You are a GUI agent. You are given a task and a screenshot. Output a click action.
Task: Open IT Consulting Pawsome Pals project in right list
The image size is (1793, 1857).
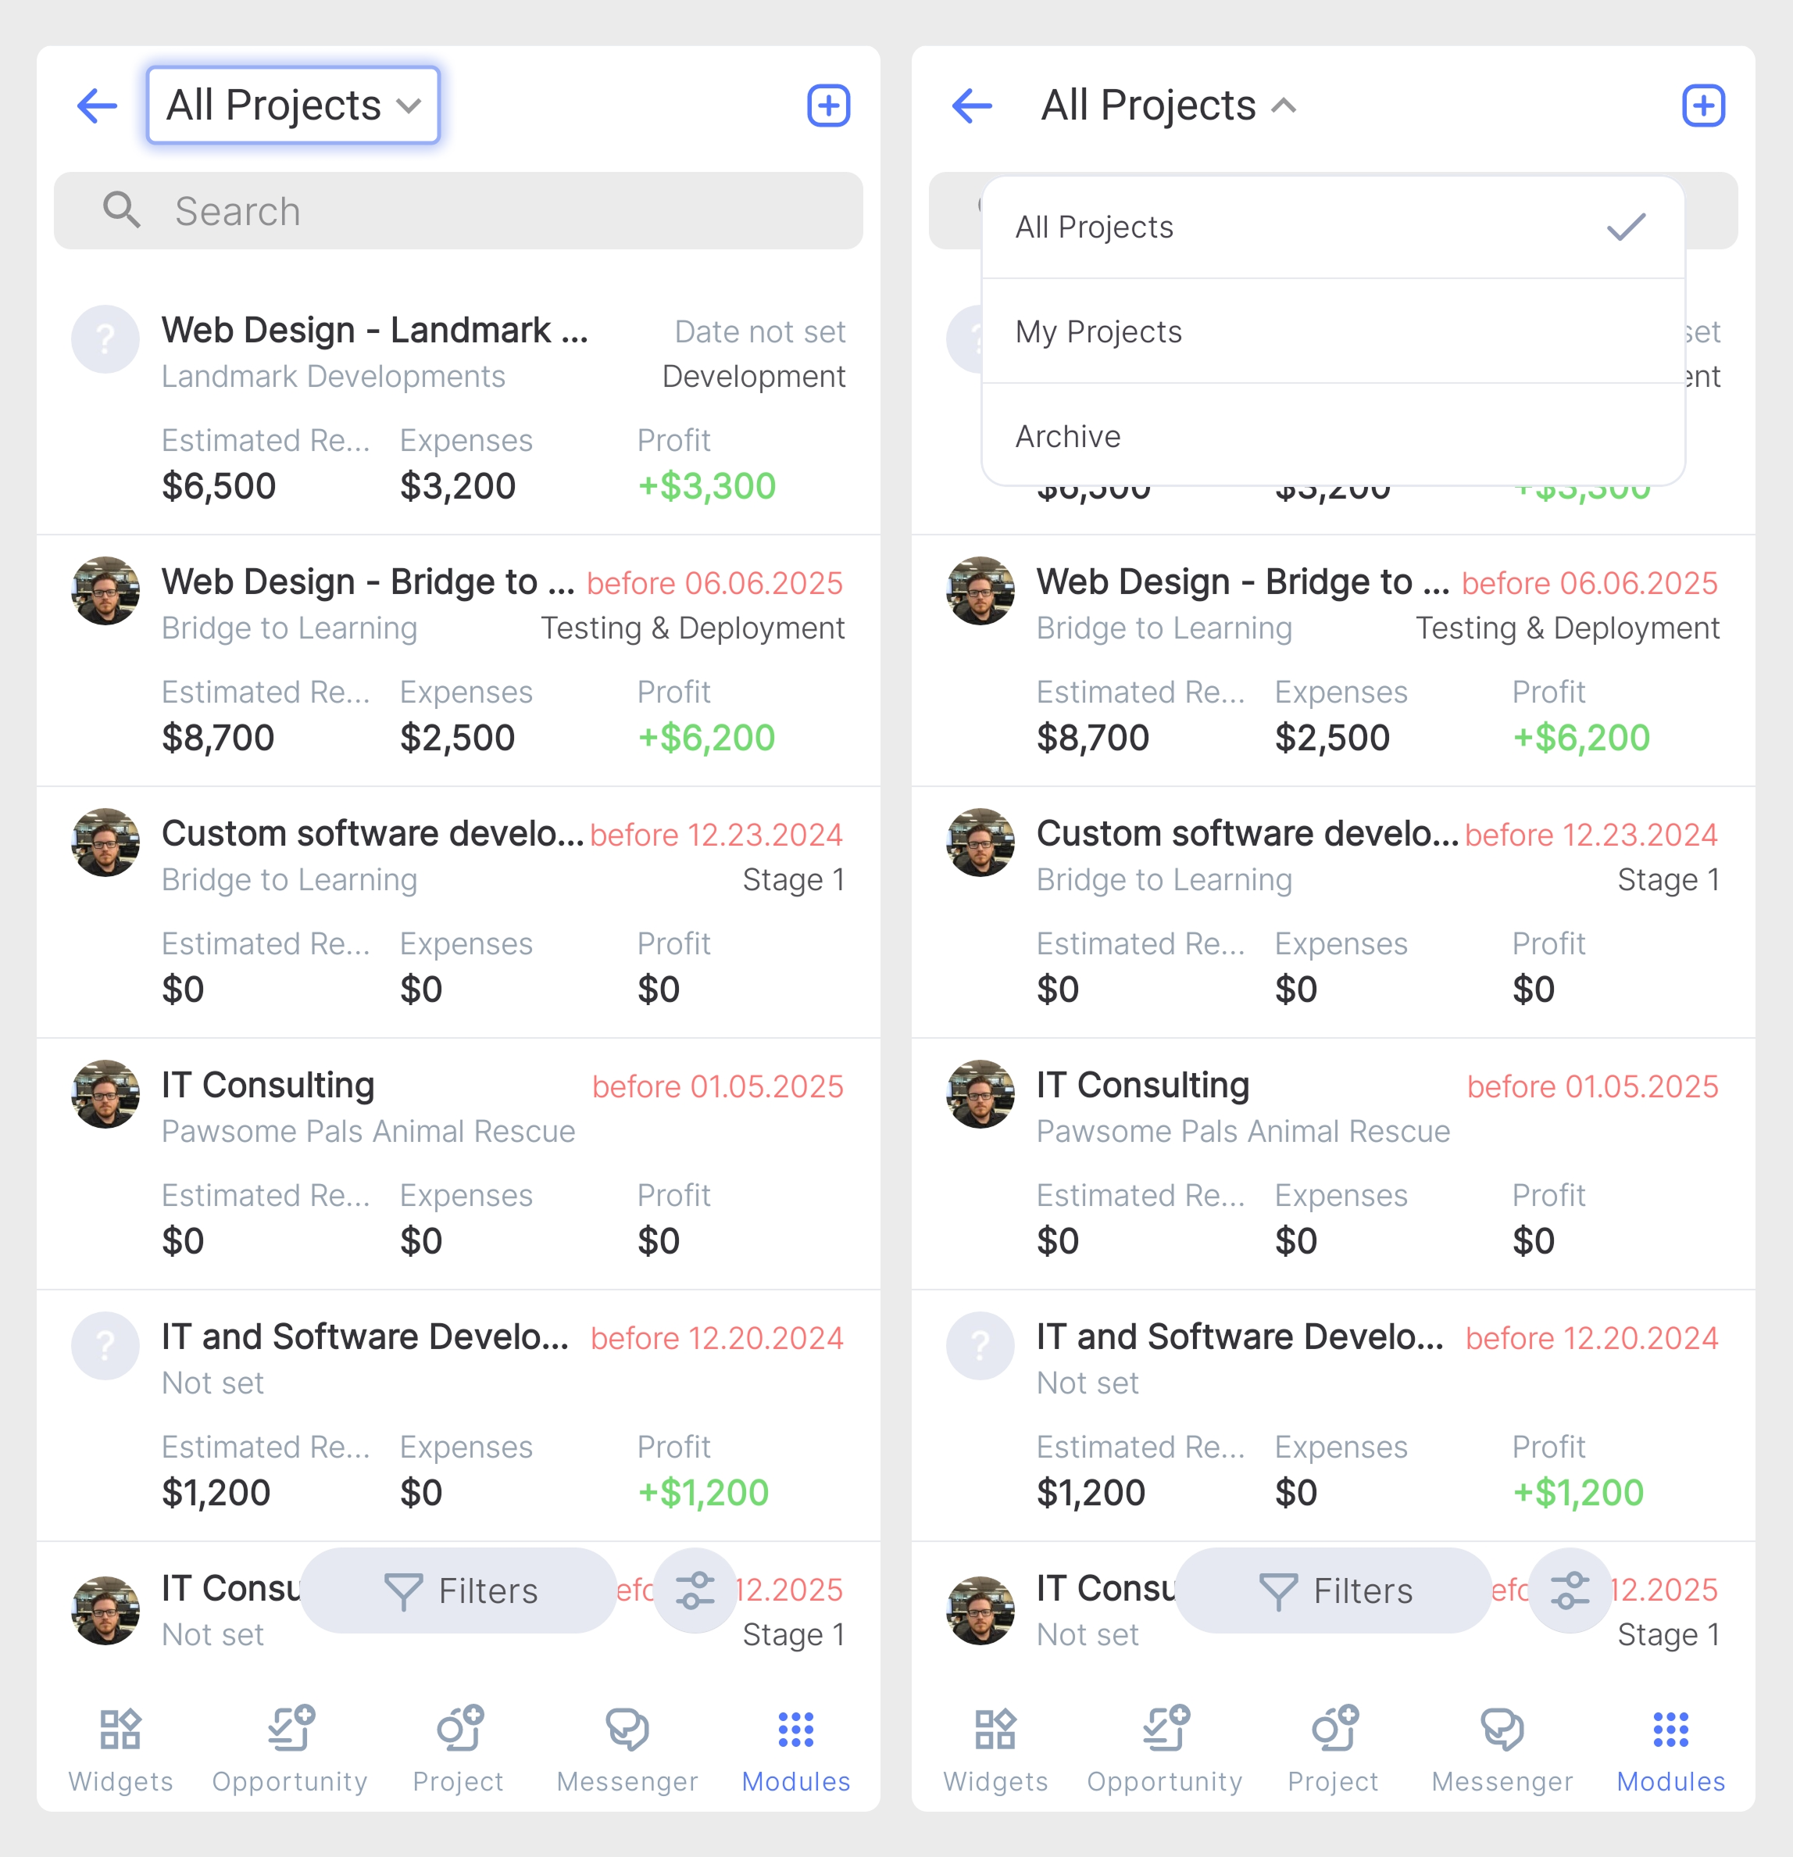1333,1164
